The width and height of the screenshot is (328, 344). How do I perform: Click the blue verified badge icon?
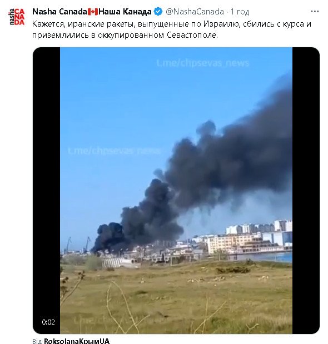158,12
